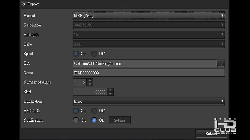Click the Bin folder path field
250x140 pixels.
(x=145, y=63)
